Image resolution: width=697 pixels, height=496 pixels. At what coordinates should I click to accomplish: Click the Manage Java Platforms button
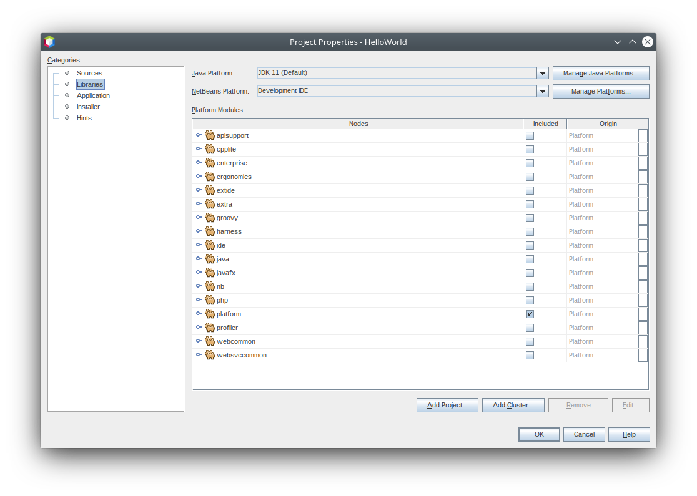pos(600,74)
